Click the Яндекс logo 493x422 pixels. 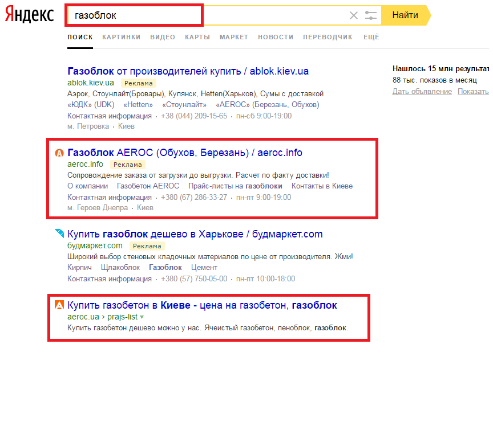click(30, 14)
